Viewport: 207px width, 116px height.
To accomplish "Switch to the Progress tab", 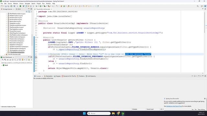I will point(57,76).
